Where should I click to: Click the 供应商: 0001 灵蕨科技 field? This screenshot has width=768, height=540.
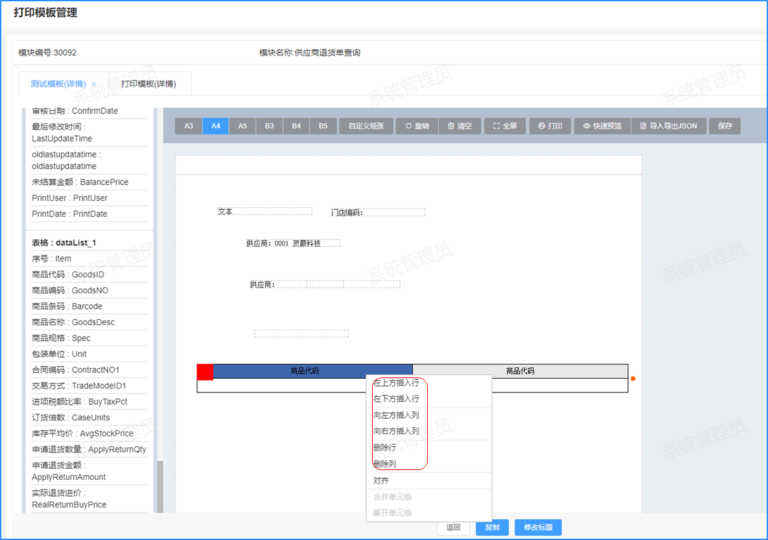click(293, 243)
